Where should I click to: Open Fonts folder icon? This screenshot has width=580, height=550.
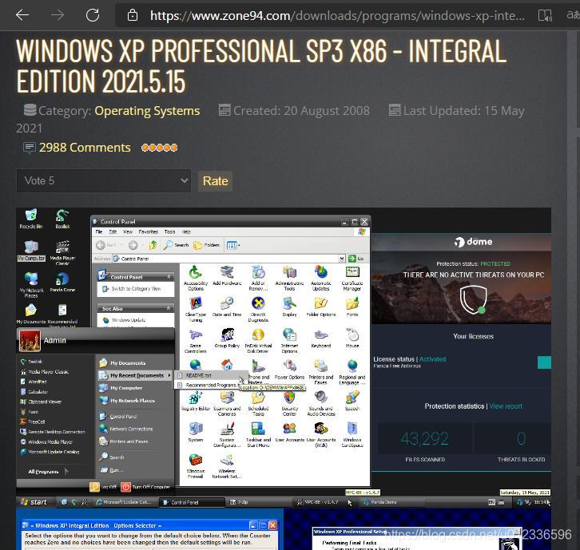click(352, 307)
